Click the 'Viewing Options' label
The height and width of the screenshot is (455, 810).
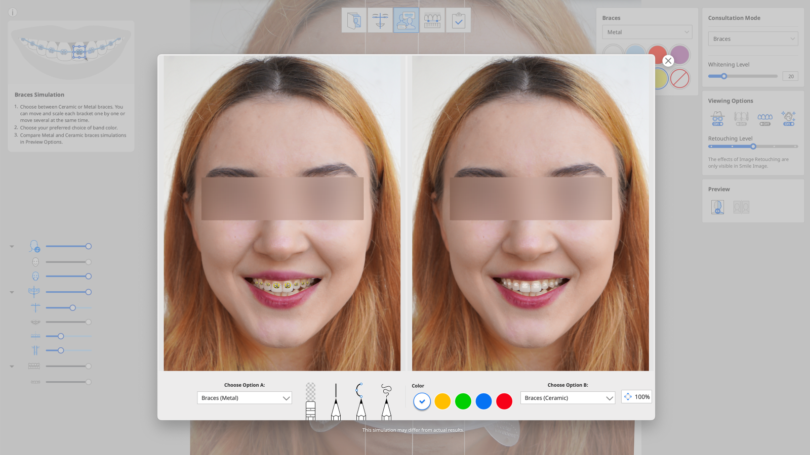[x=731, y=101]
